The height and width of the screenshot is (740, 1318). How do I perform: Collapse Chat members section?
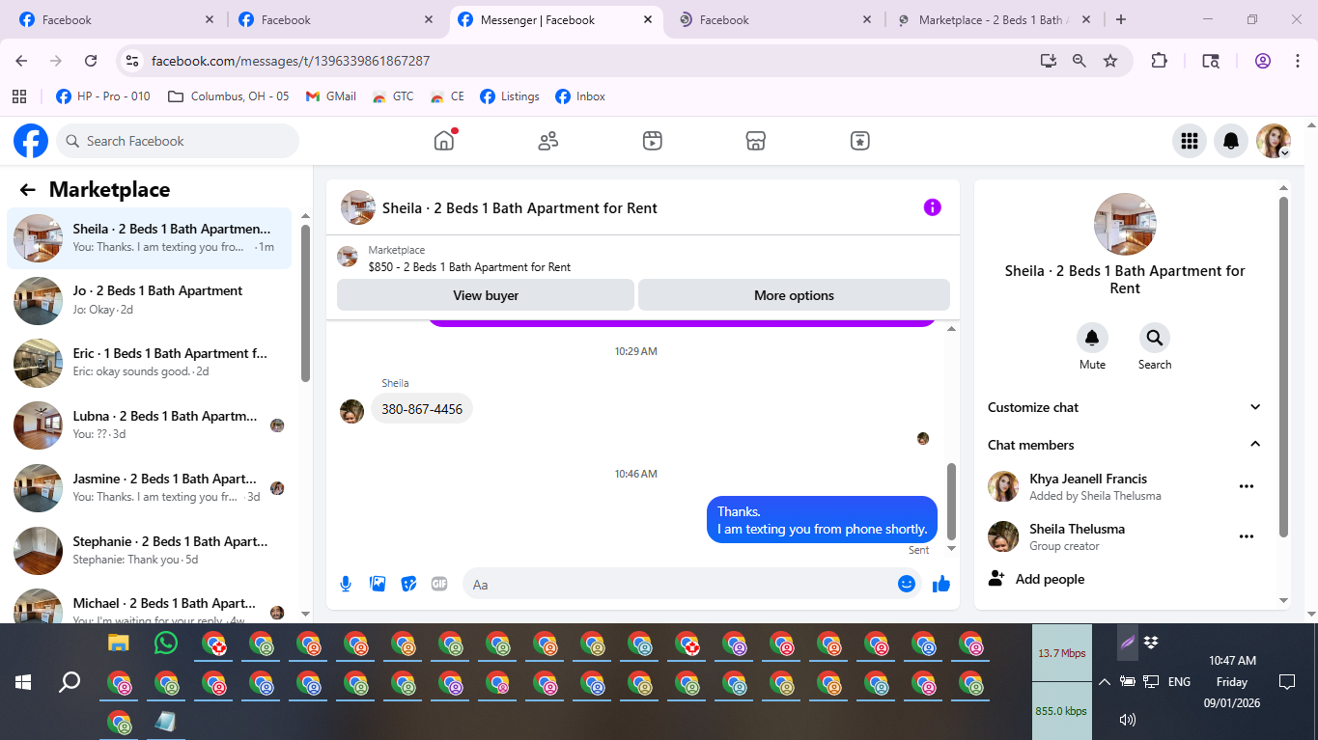tap(1125, 445)
